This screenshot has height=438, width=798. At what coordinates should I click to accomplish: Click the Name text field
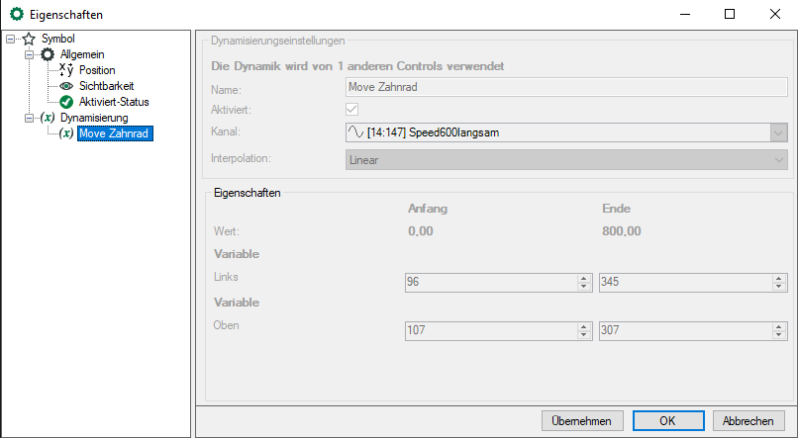click(x=566, y=89)
